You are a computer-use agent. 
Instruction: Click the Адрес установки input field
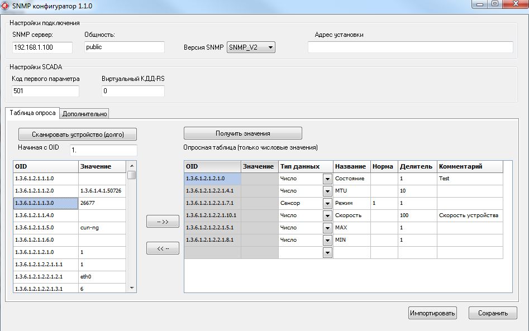[x=413, y=47]
